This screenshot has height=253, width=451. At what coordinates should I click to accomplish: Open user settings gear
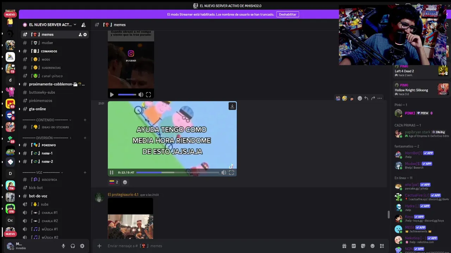point(82,246)
